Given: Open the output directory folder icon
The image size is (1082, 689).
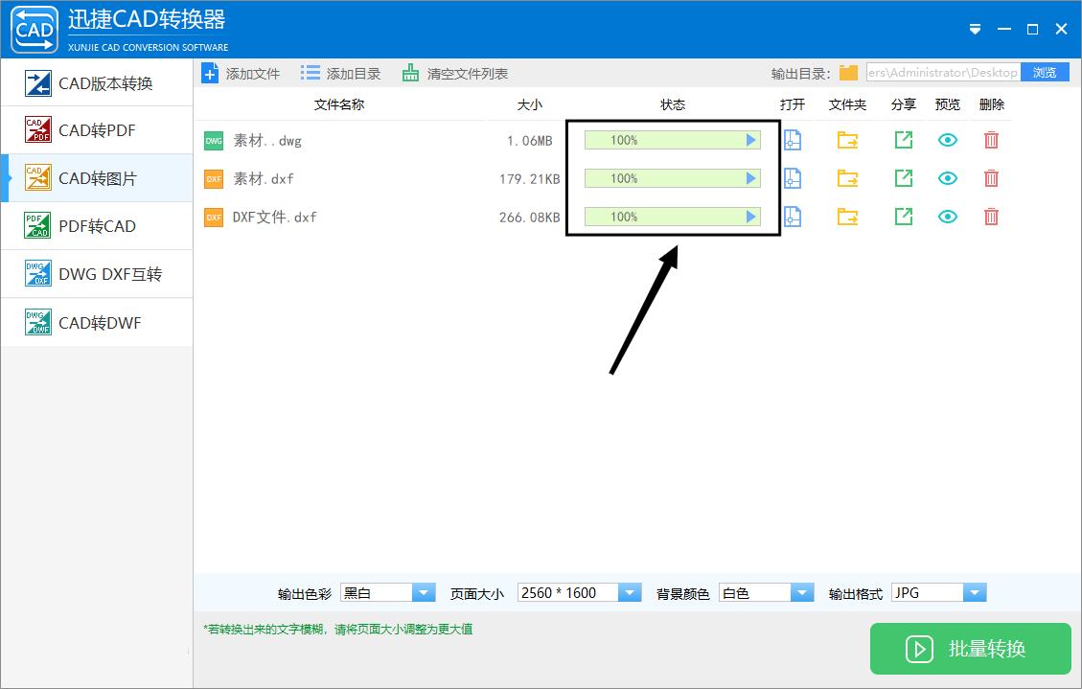Looking at the screenshot, I should 847,71.
